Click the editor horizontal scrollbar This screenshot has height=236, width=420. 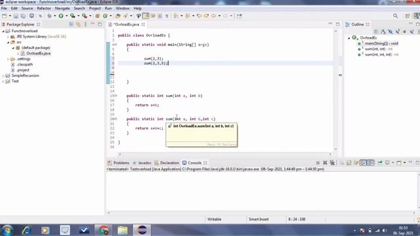224,154
